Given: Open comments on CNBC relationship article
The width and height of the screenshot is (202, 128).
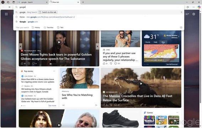Looking at the screenshot, I should (117, 64).
